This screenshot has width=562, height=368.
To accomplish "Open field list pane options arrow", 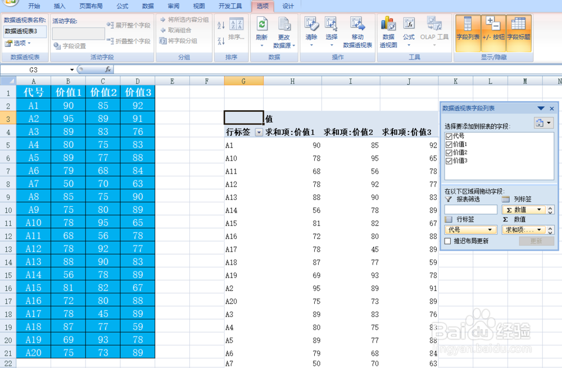I will [541, 108].
